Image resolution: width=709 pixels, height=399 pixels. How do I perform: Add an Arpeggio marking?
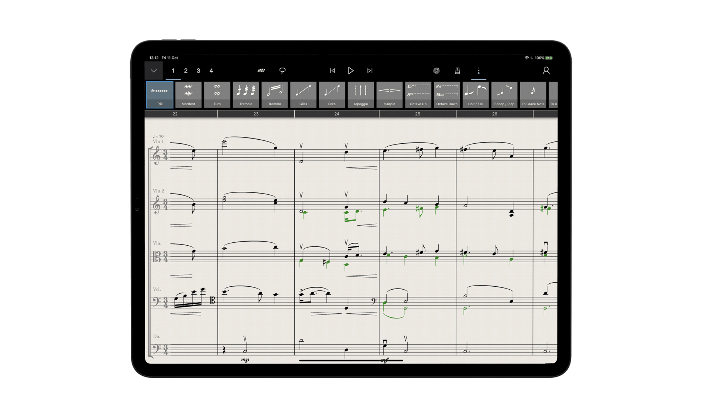(x=361, y=95)
